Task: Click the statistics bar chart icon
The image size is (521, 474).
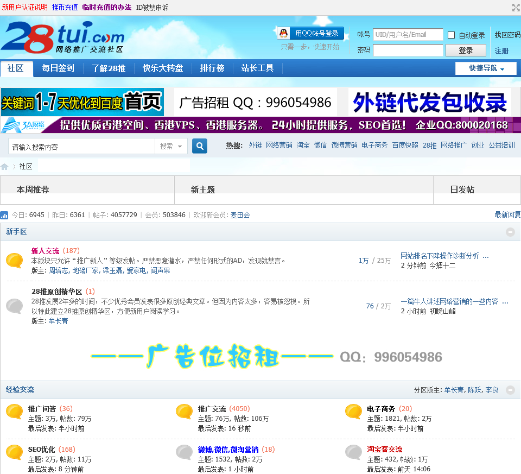Action: pos(4,216)
